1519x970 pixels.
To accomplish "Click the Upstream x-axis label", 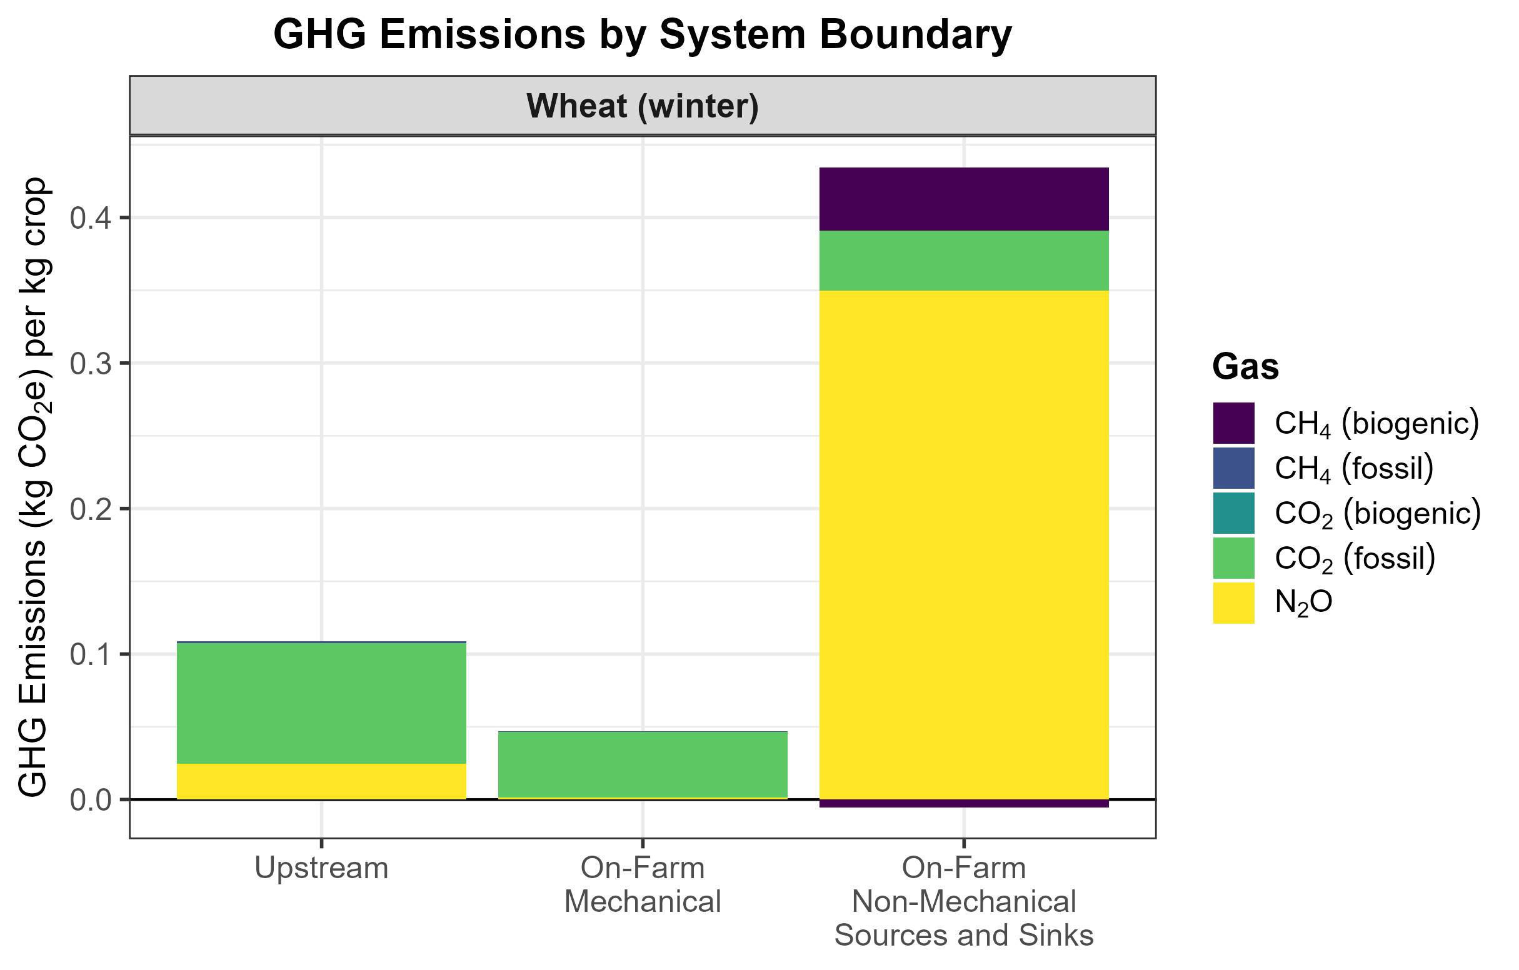I will coord(321,869).
